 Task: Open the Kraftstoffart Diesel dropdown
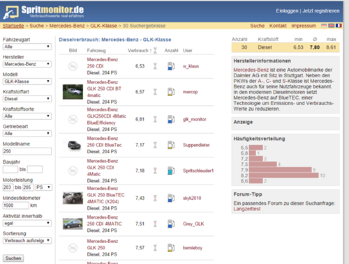coord(27,99)
